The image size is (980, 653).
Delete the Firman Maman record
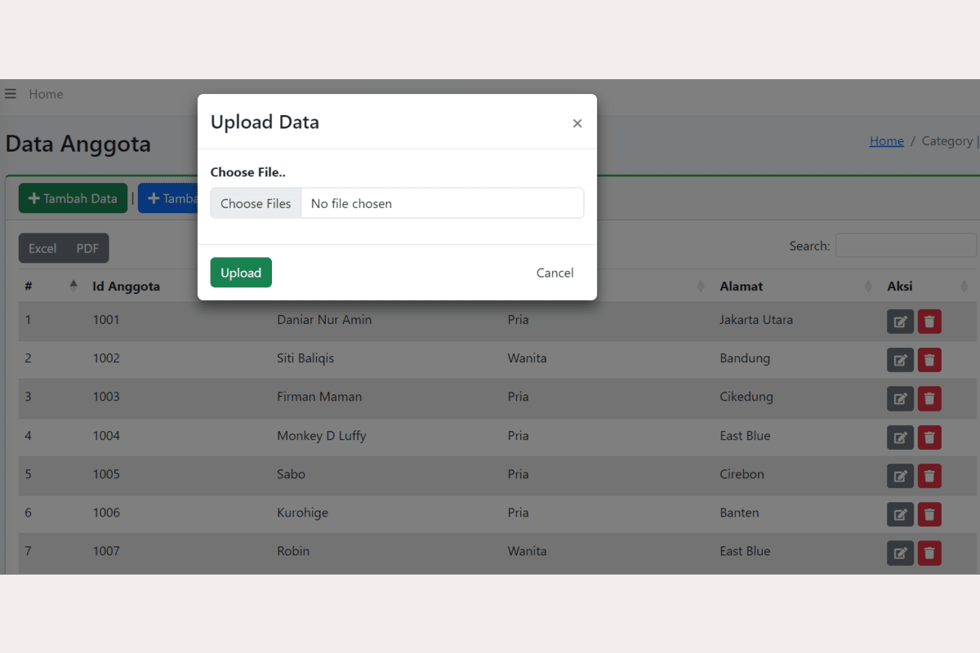(929, 398)
